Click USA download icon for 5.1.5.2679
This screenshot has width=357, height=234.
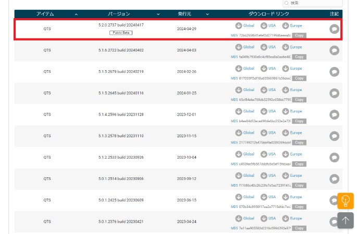pyautogui.click(x=264, y=69)
